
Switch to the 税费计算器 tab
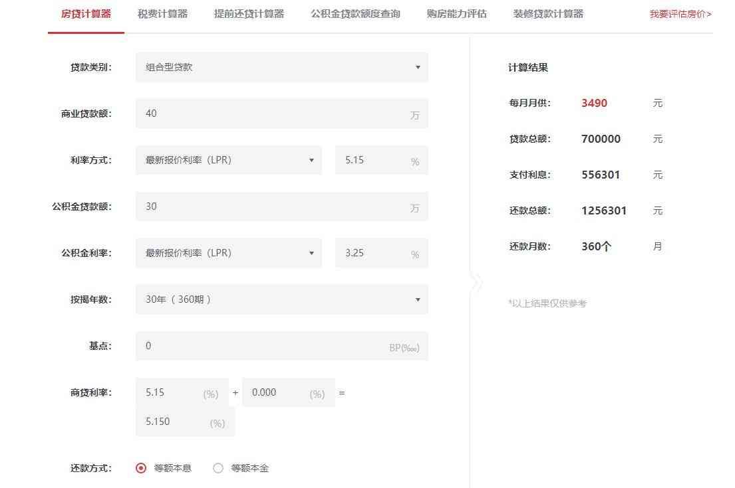click(x=163, y=14)
